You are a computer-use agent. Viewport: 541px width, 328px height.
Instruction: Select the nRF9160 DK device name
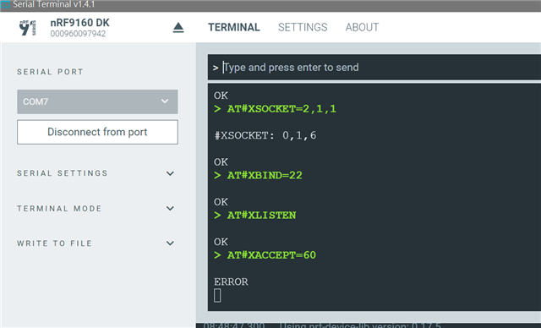[x=79, y=23]
